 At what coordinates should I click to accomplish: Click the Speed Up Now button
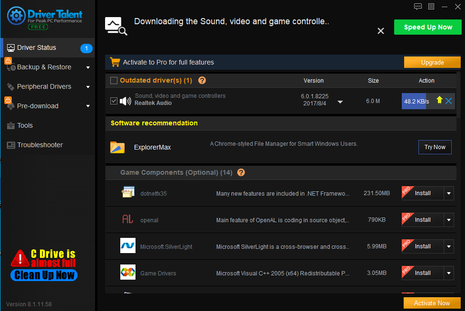tap(427, 27)
